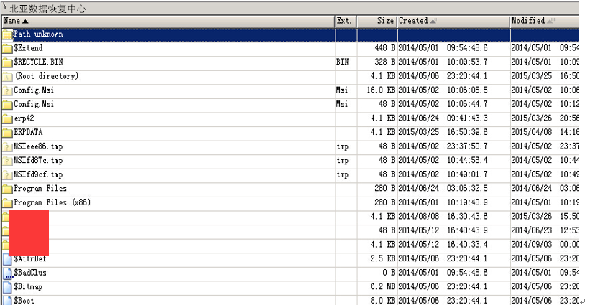Click the 448 B size cell of $Extend
590x305 pixels.
tap(384, 48)
